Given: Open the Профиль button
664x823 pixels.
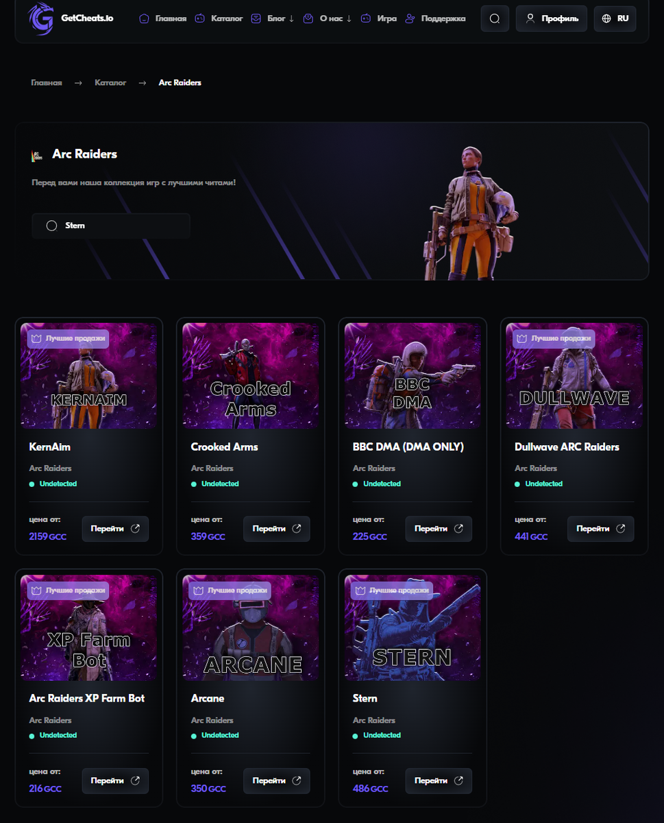Looking at the screenshot, I should [x=552, y=19].
